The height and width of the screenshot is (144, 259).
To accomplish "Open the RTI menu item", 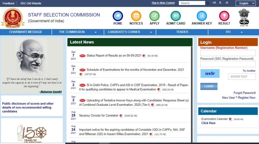I will tap(228, 32).
